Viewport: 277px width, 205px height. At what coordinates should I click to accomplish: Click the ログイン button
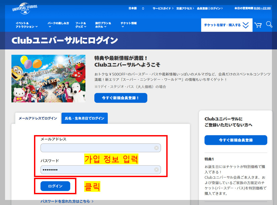coord(55,186)
